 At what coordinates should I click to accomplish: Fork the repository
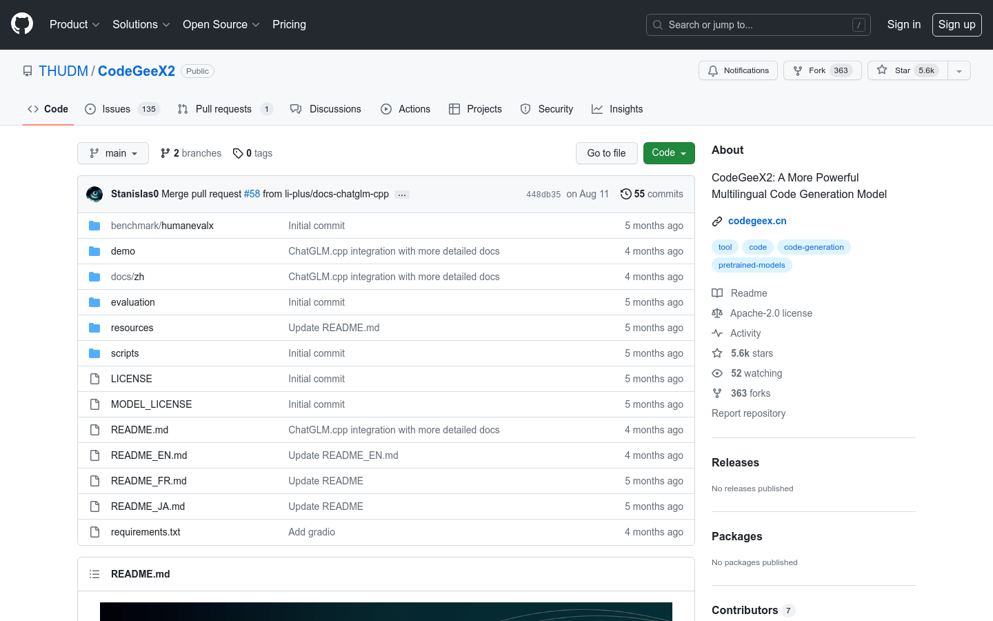coord(822,70)
